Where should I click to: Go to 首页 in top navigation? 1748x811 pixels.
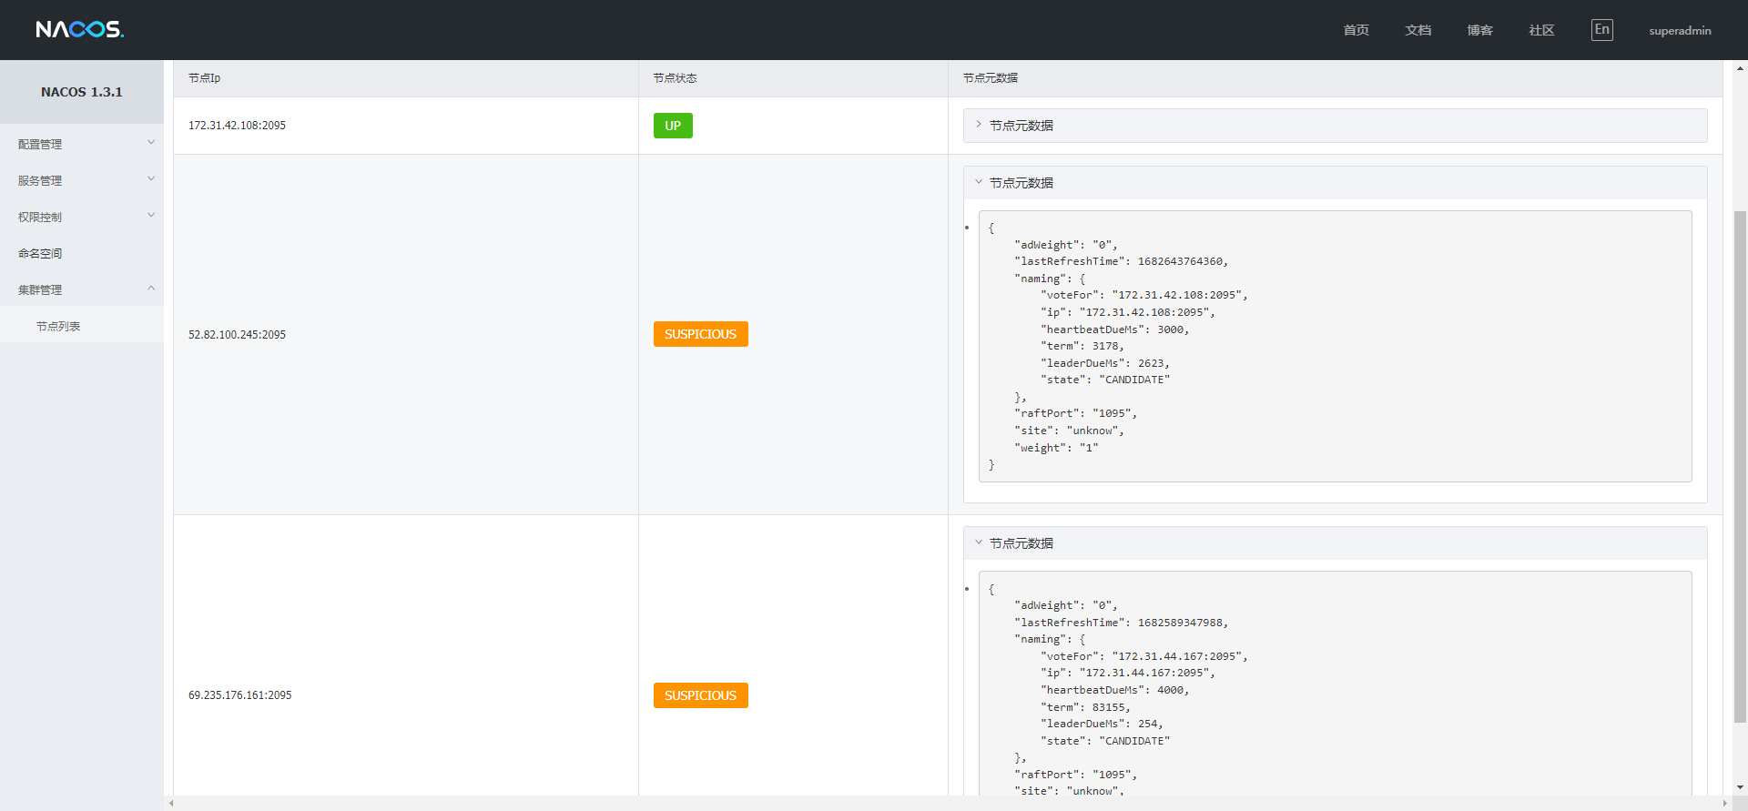tap(1356, 30)
